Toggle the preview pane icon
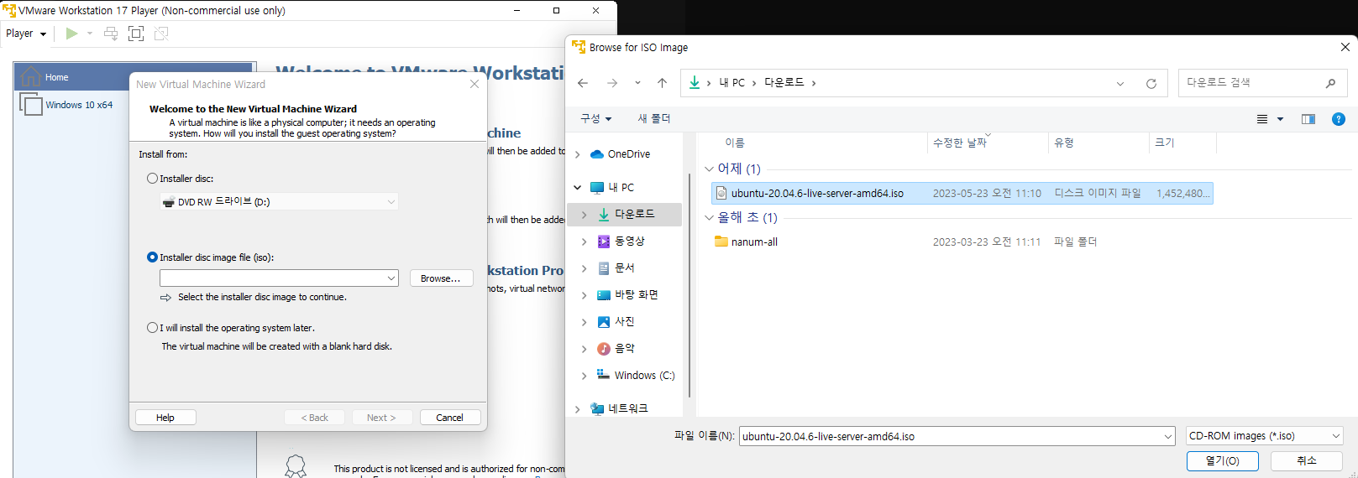Viewport: 1358px width, 478px height. (1308, 119)
